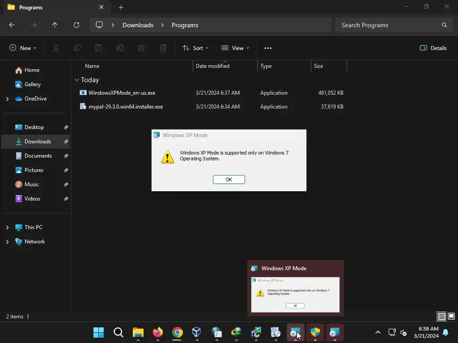458x343 pixels.
Task: Click the muted volume tray icon
Action: (x=403, y=332)
